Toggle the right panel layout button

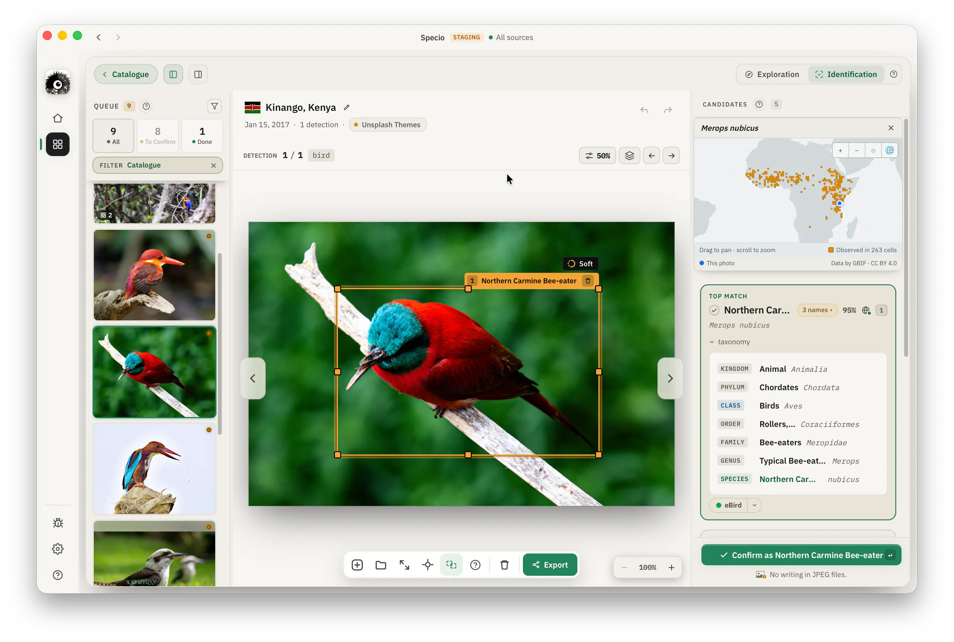[198, 74]
